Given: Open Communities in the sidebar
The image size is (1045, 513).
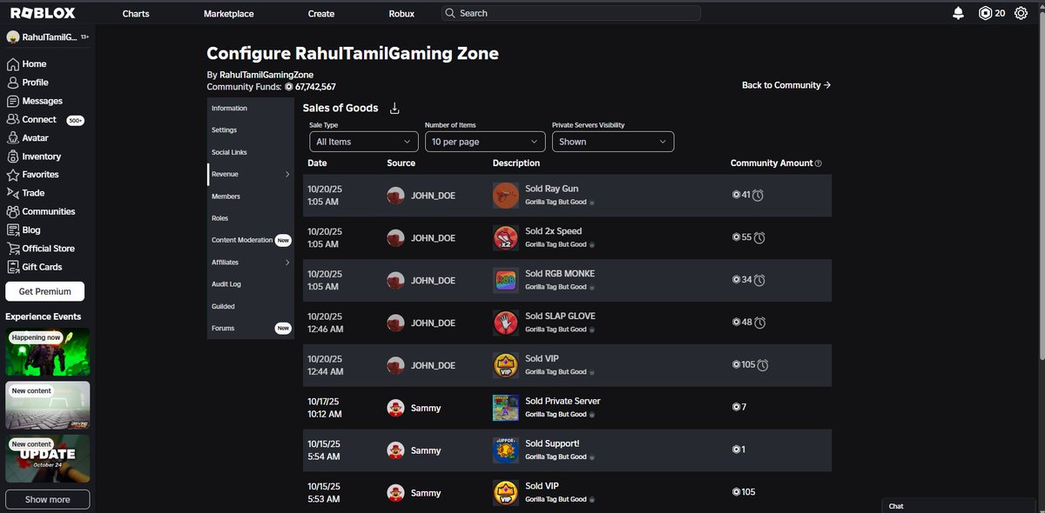Looking at the screenshot, I should pyautogui.click(x=41, y=211).
